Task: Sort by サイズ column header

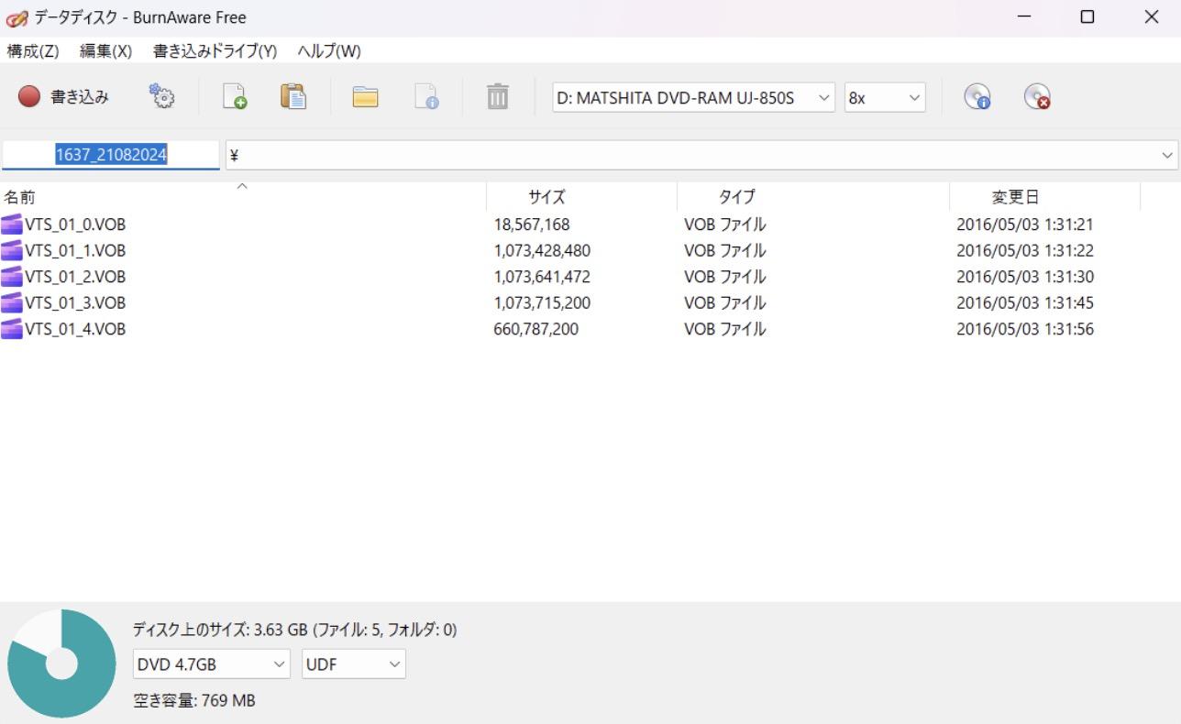Action: 581,197
